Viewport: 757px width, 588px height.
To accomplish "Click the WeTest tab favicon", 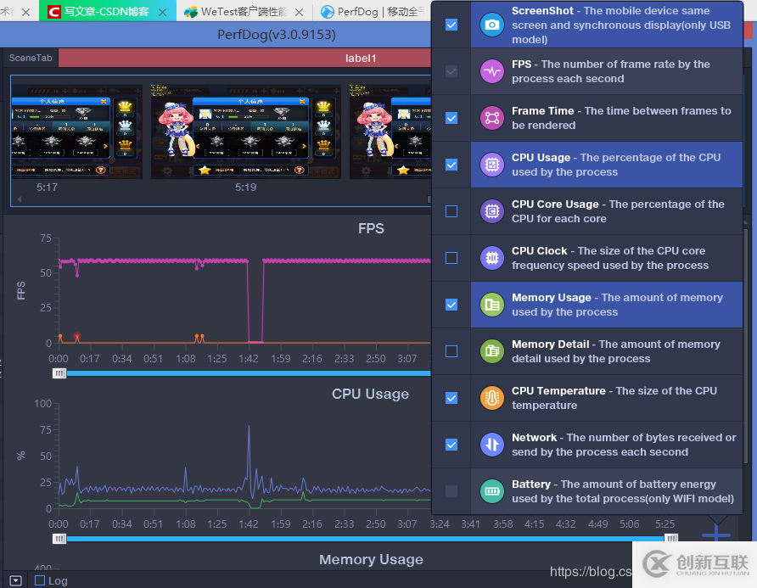I will pos(191,12).
